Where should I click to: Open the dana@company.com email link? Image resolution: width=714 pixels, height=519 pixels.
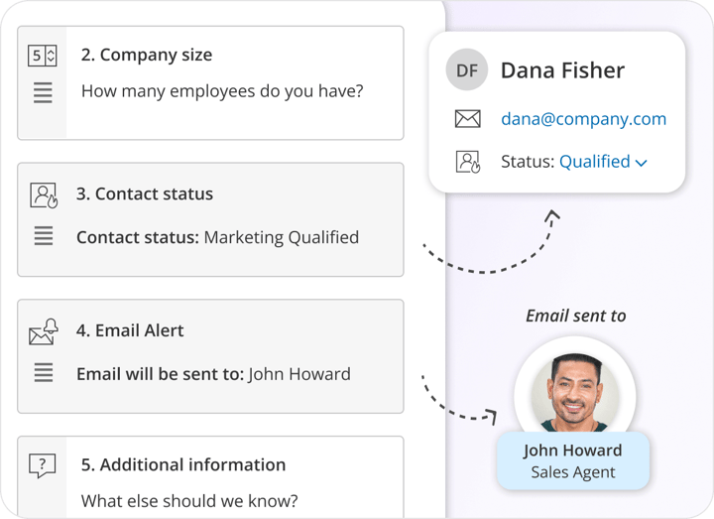coord(583,119)
